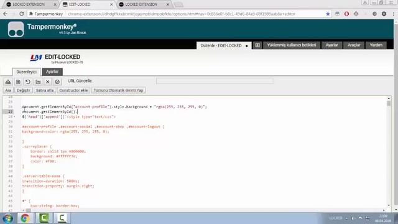
Task: Click the undo/reset arrow icon in toolbar
Action: pyautogui.click(x=27, y=82)
